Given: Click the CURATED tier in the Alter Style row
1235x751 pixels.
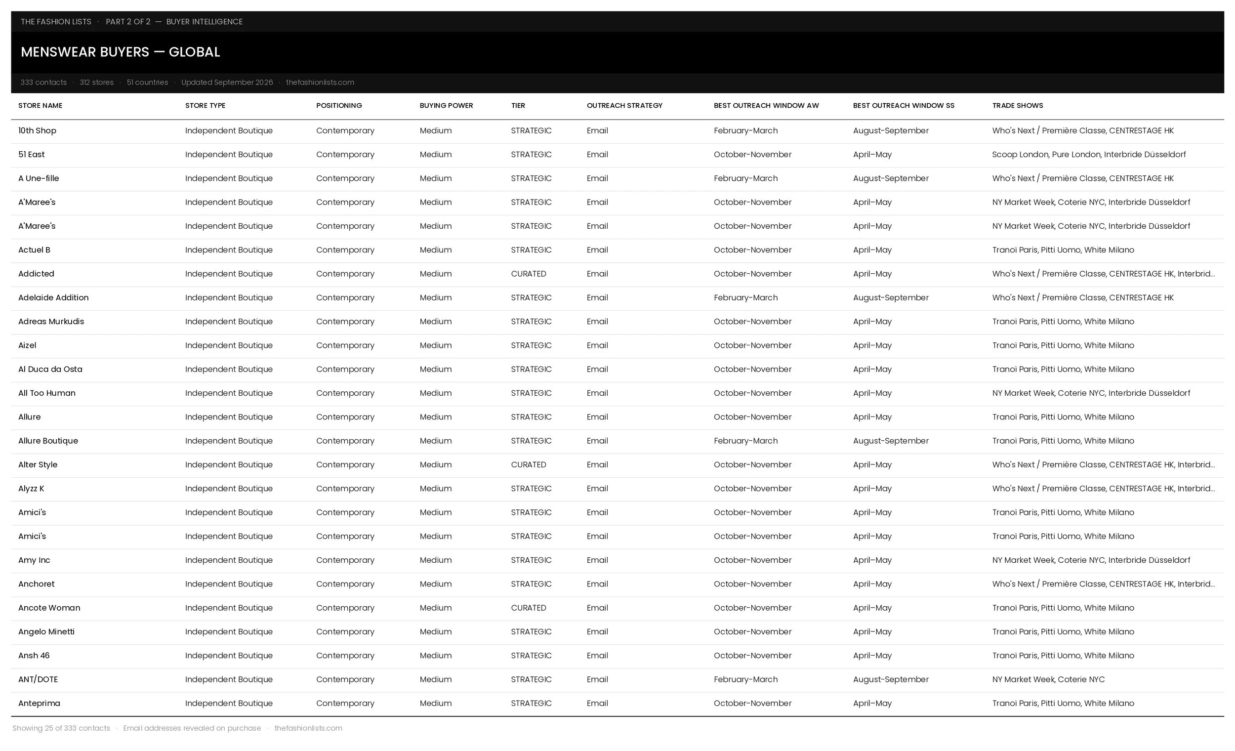Looking at the screenshot, I should coord(528,464).
